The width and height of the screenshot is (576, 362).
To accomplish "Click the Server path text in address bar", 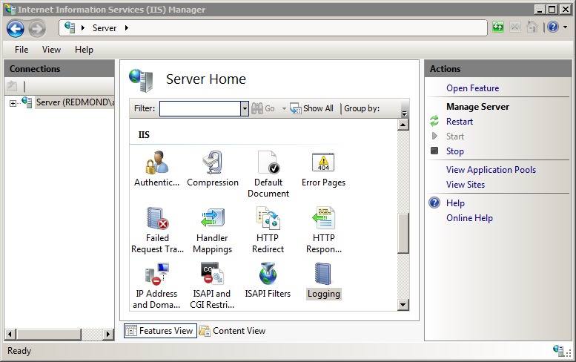I will click(x=105, y=28).
